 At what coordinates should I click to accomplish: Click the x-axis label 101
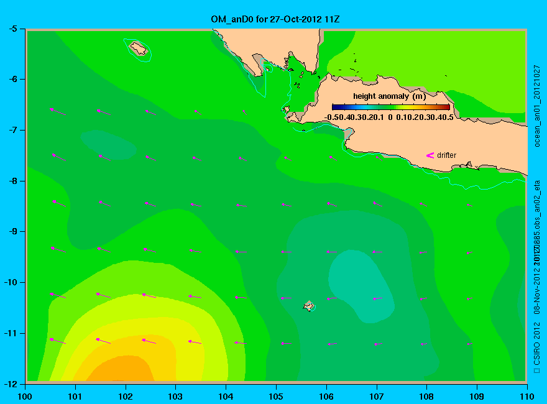click(x=75, y=397)
